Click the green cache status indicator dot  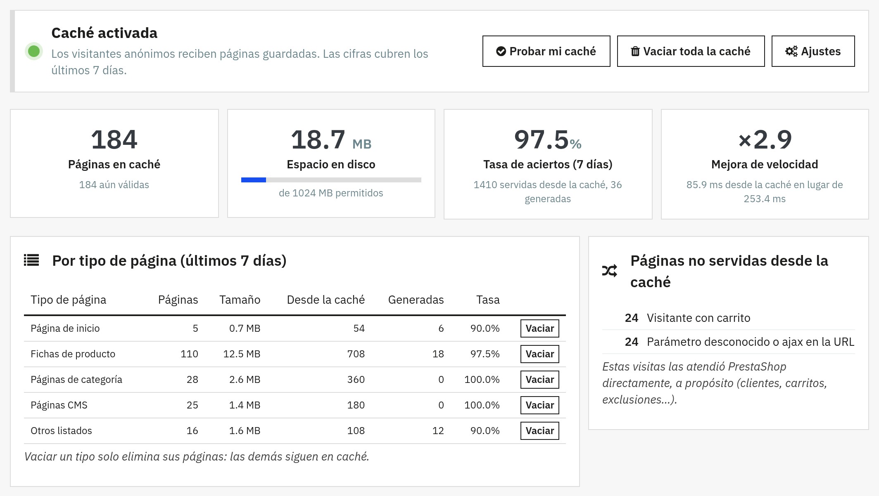(x=34, y=51)
